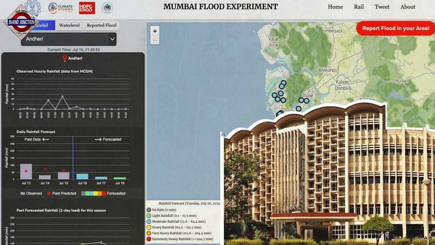The width and height of the screenshot is (435, 245).
Task: Expand the Andheri location dropdown
Action: (x=69, y=39)
